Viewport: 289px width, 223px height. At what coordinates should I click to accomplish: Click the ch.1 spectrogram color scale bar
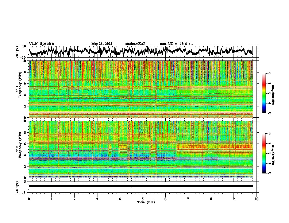coord(264,93)
